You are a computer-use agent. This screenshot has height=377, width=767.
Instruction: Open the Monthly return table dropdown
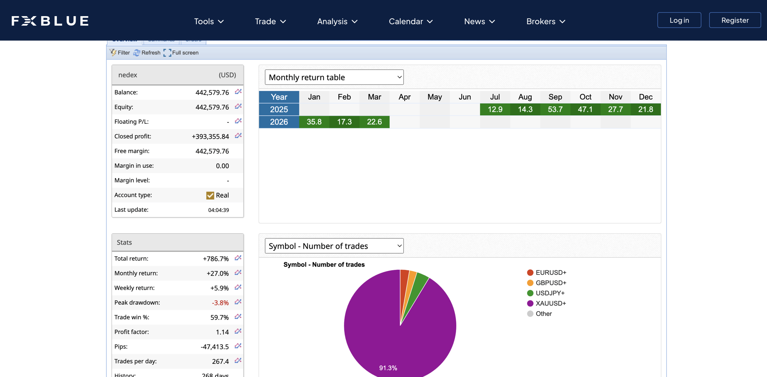pos(334,77)
